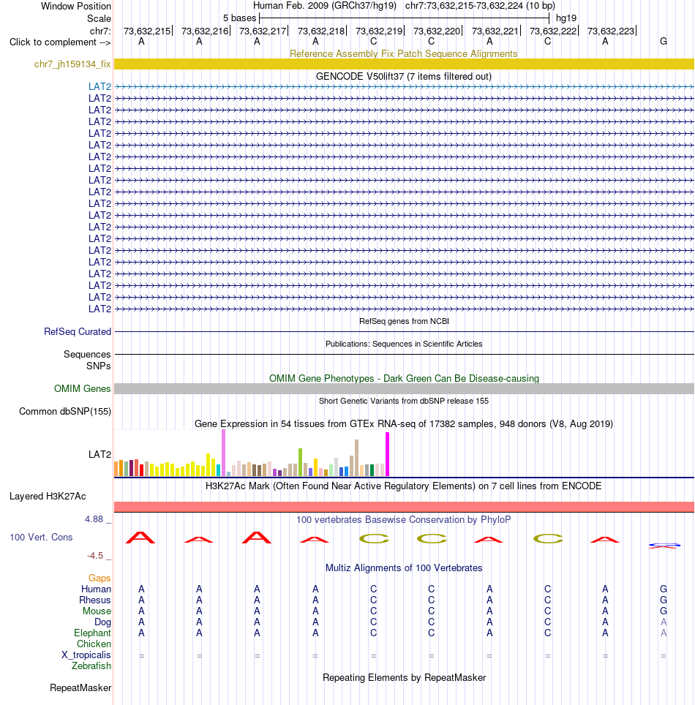
Task: Select the light-blue LAT2 transcript at top
Action: click(404, 86)
